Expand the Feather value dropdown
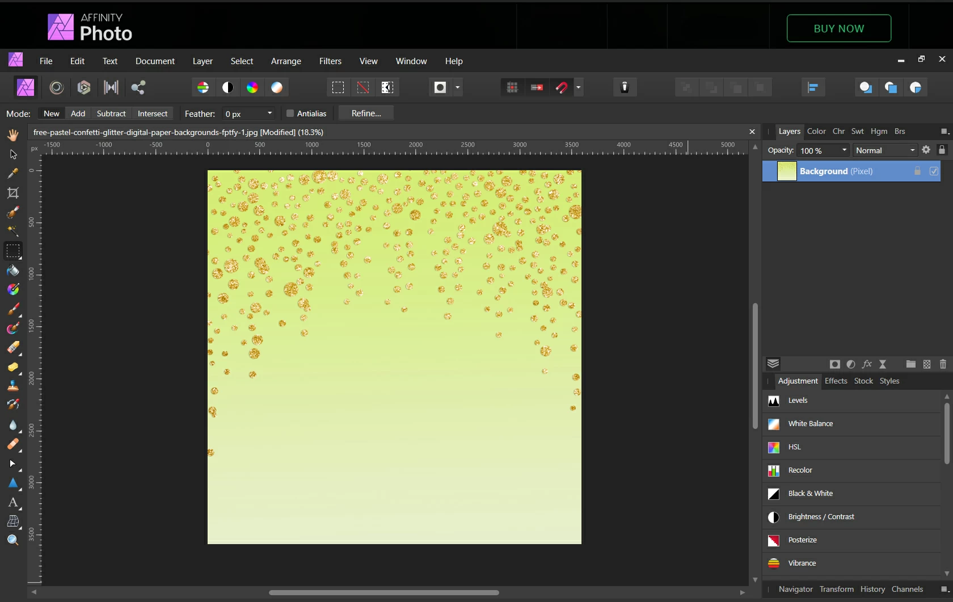953x602 pixels. pos(269,113)
